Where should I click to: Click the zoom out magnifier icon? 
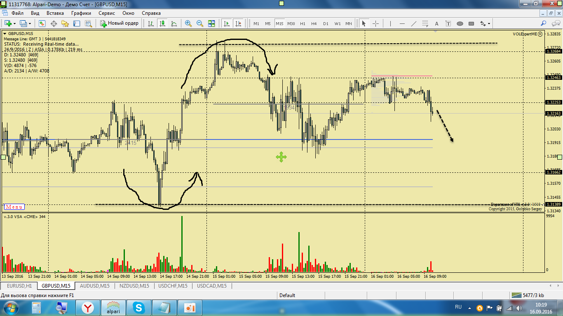click(x=200, y=23)
